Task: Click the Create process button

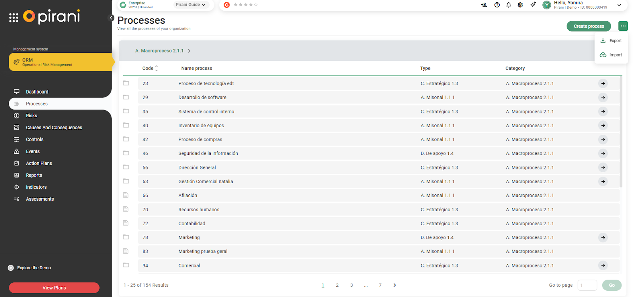Action: point(589,26)
